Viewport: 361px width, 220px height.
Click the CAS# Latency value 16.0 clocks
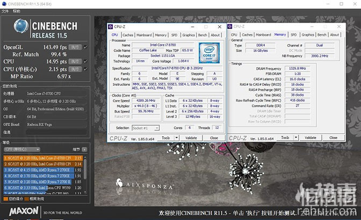click(x=298, y=79)
